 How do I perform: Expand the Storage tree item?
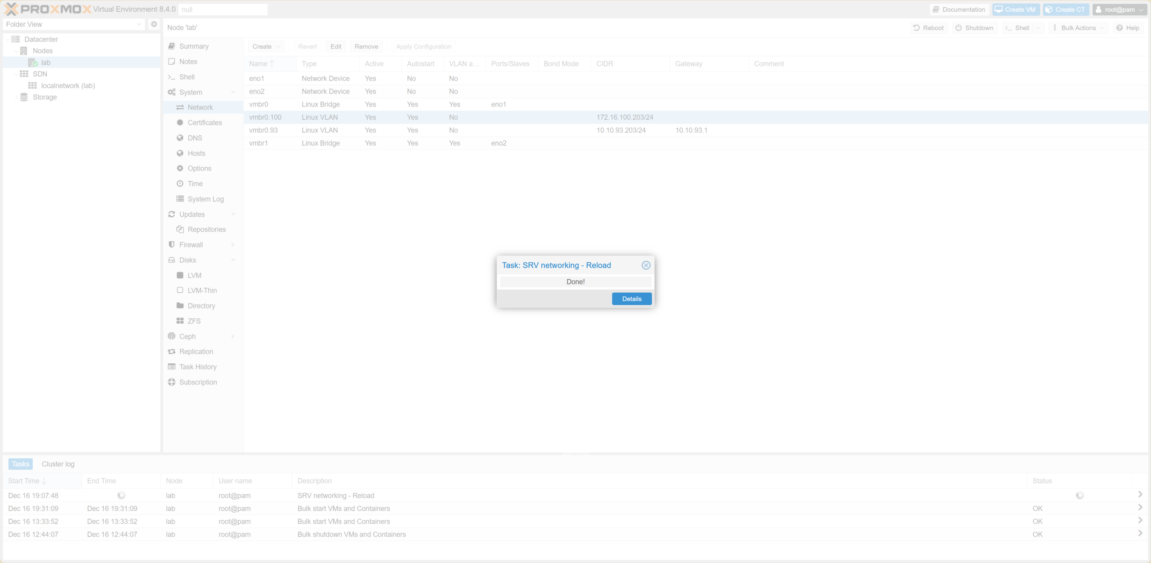[17, 97]
